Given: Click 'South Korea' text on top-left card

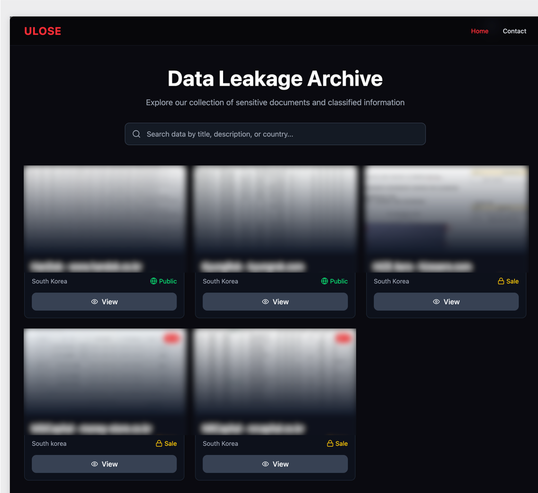Looking at the screenshot, I should coord(49,281).
